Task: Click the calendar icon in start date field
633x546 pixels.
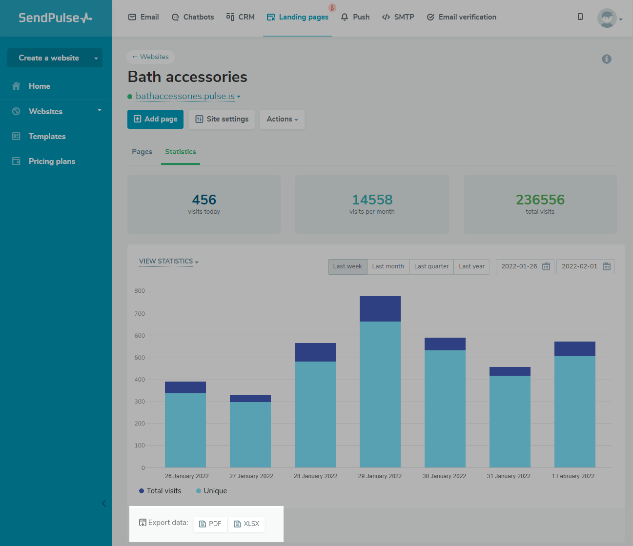Action: pos(546,266)
